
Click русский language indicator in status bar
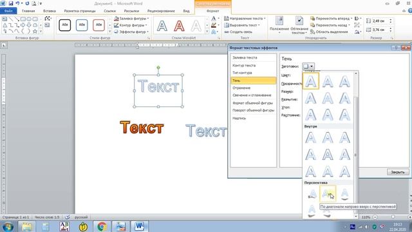pos(81,217)
